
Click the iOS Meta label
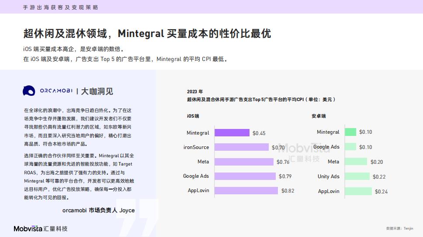pyautogui.click(x=203, y=162)
